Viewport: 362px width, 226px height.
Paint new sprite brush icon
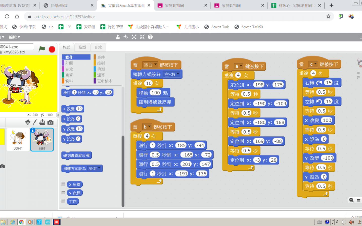point(35,122)
